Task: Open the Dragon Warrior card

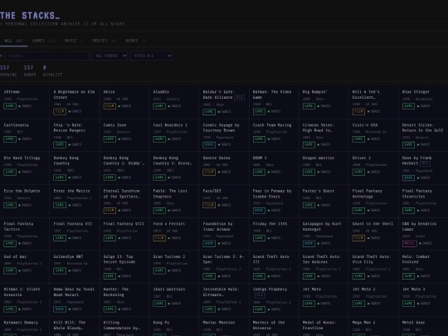Action: [x=324, y=168]
